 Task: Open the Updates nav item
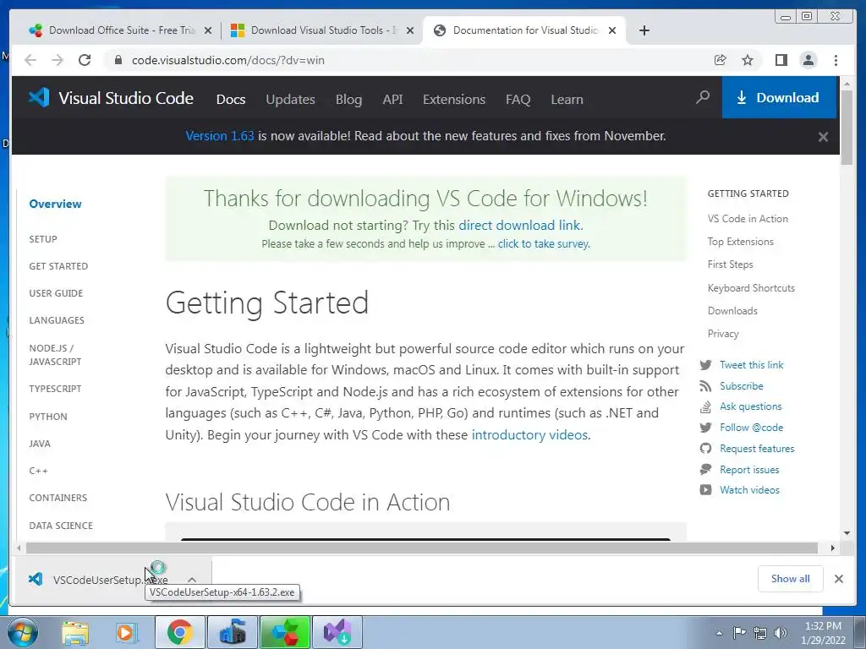291,100
